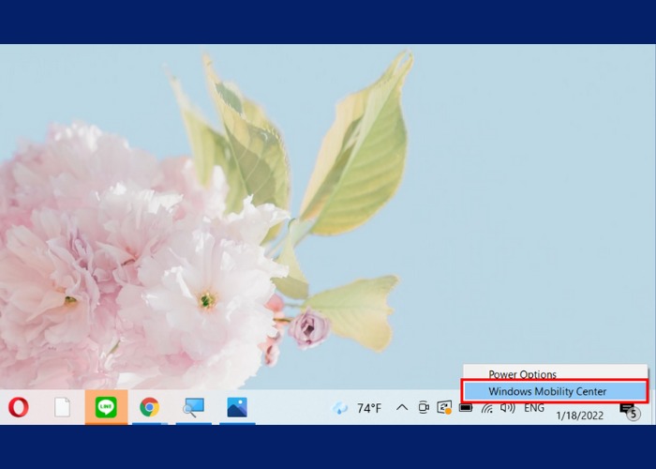656x469 pixels.
Task: Select Power Options from context menu
Action: (522, 374)
